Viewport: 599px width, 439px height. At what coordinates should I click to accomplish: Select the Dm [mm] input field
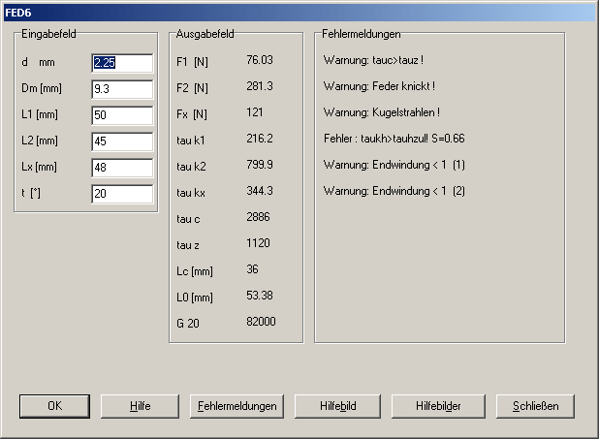(122, 89)
